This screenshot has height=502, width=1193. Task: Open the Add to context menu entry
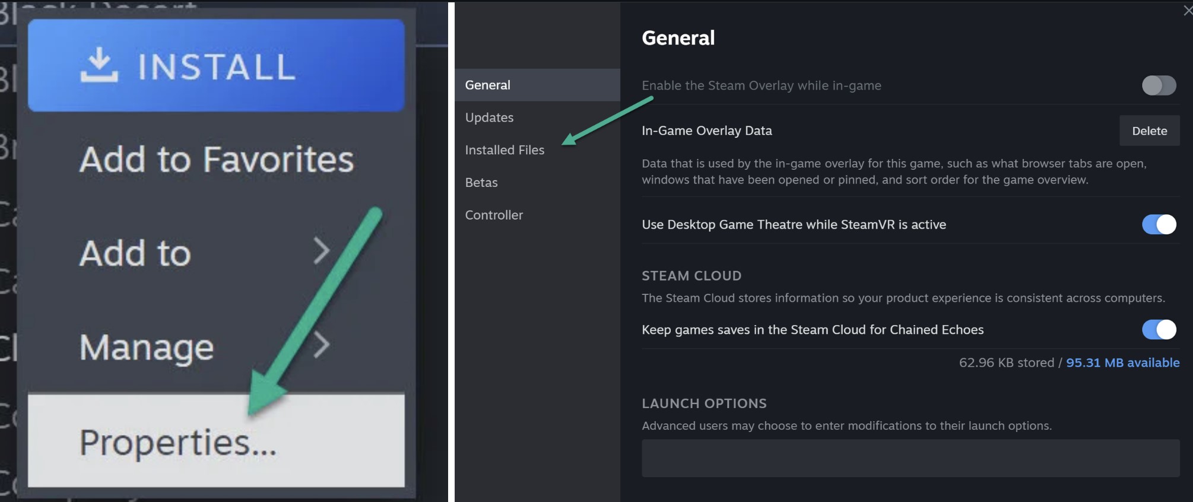[216, 253]
